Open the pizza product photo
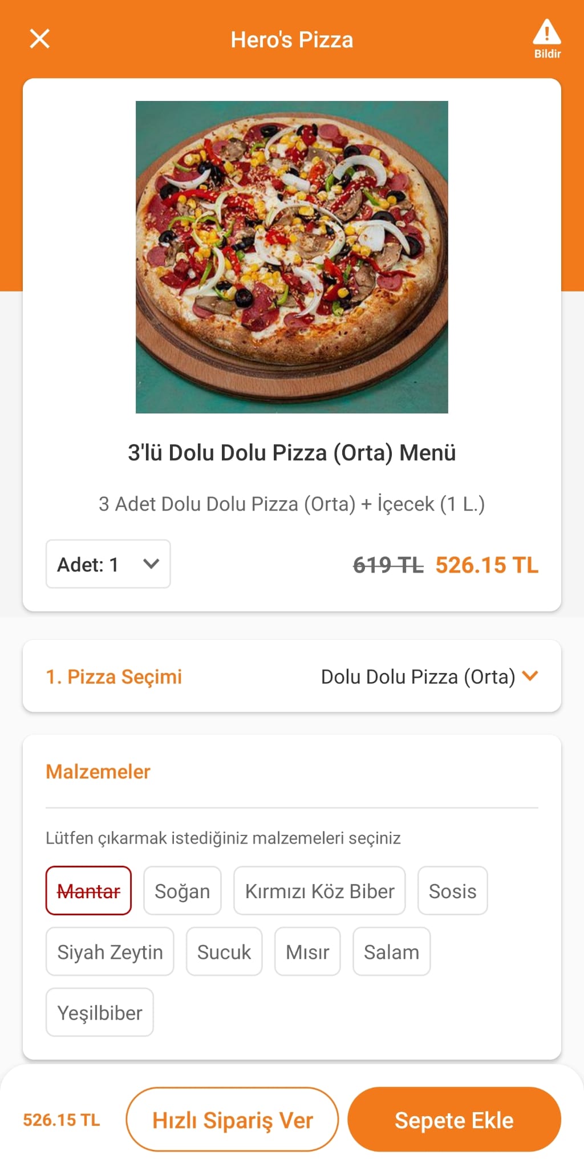 pyautogui.click(x=292, y=257)
